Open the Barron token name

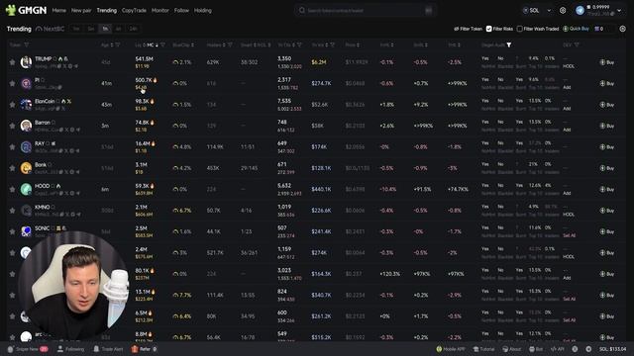pyautogui.click(x=42, y=123)
